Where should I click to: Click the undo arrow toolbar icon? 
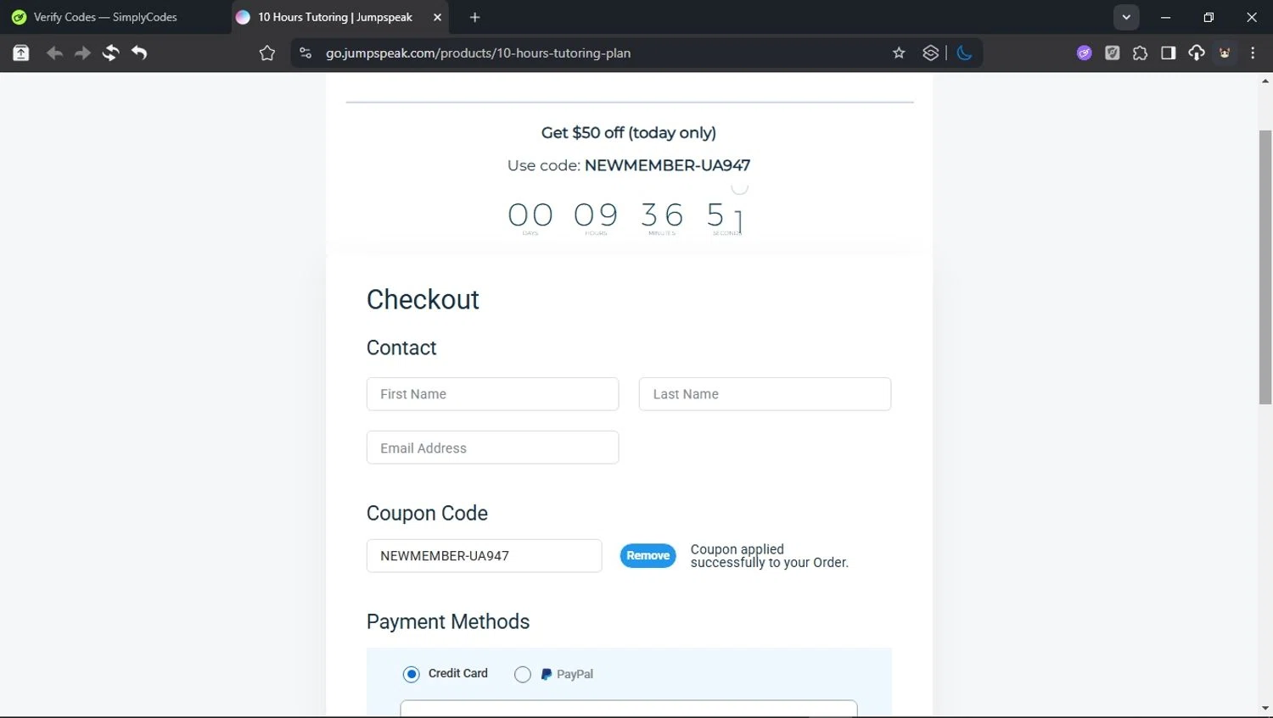(x=139, y=53)
